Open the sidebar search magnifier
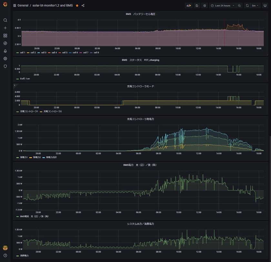The height and width of the screenshot is (262, 271). 5,20
